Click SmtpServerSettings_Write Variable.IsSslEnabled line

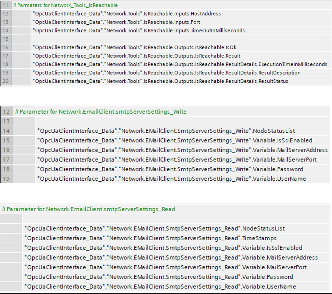coord(175,140)
